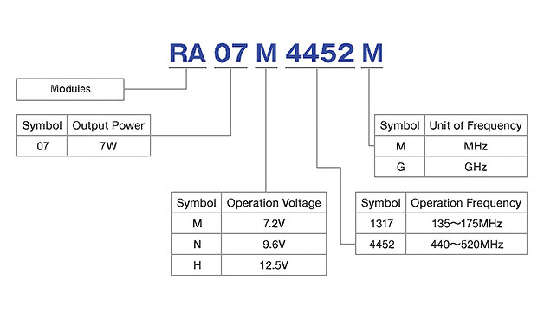The width and height of the screenshot is (544, 318).
Task: Click the blue '4452' frequency code
Action: coord(320,54)
